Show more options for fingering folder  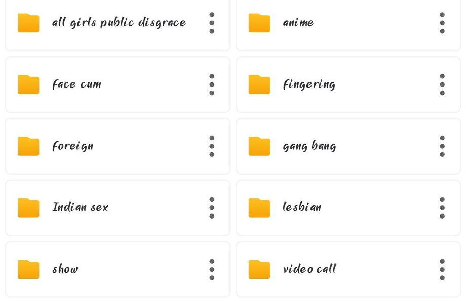[442, 84]
